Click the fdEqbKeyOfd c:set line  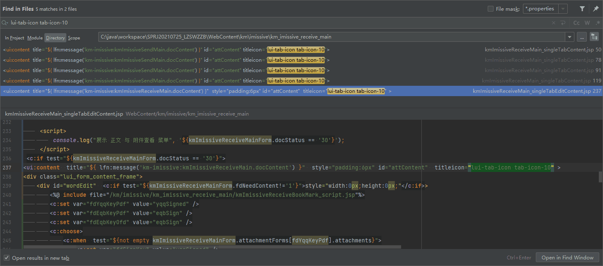121,222
